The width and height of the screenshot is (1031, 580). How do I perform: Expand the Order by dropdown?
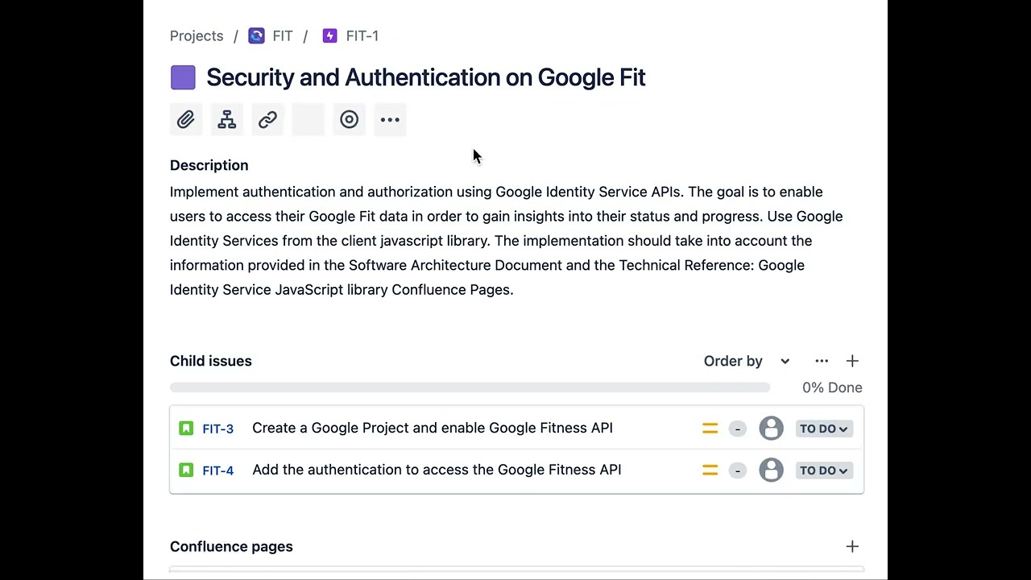[747, 361]
